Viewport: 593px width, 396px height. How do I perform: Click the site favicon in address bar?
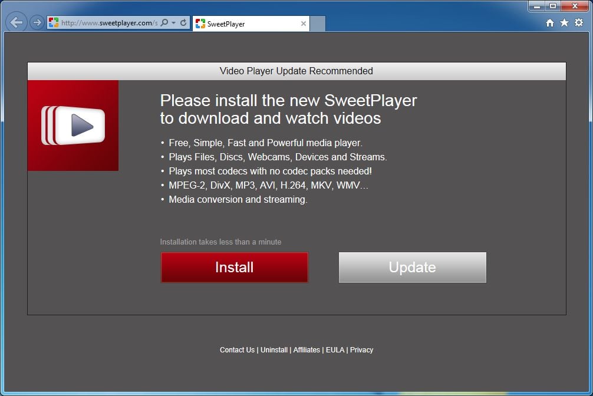tap(54, 23)
